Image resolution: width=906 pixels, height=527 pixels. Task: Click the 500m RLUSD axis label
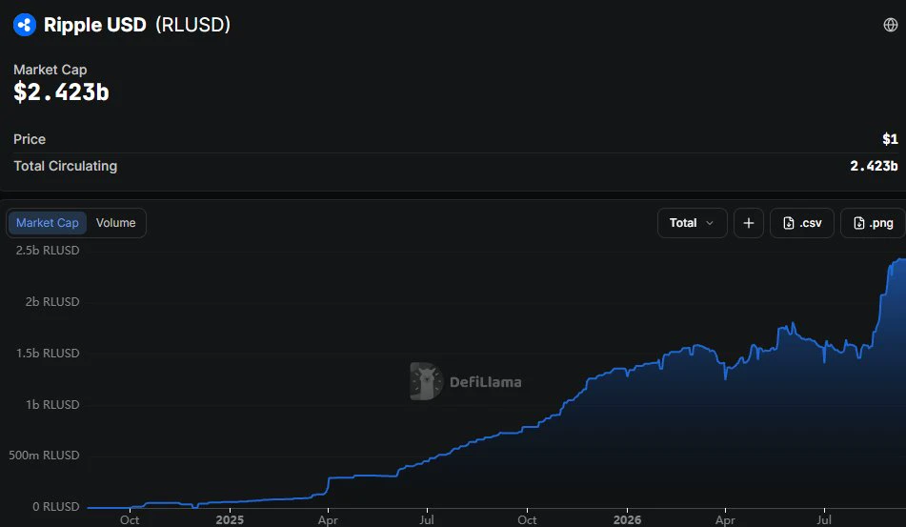pyautogui.click(x=44, y=456)
